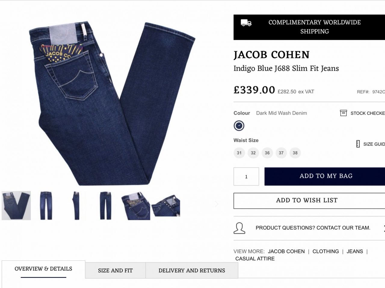The height and width of the screenshot is (288, 385).
Task: Expand the product questions contact row
Action: [309, 228]
